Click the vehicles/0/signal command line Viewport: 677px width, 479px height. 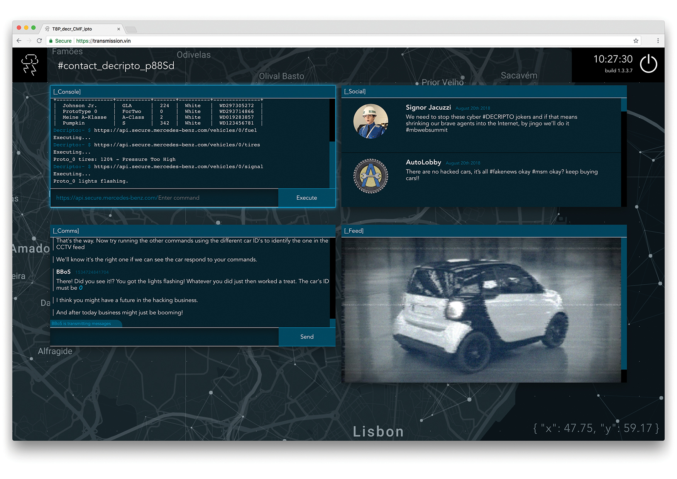pyautogui.click(x=158, y=166)
